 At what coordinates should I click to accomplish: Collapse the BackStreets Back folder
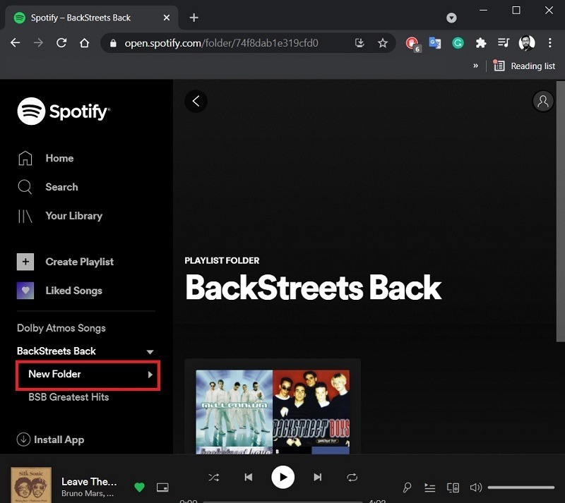click(149, 351)
